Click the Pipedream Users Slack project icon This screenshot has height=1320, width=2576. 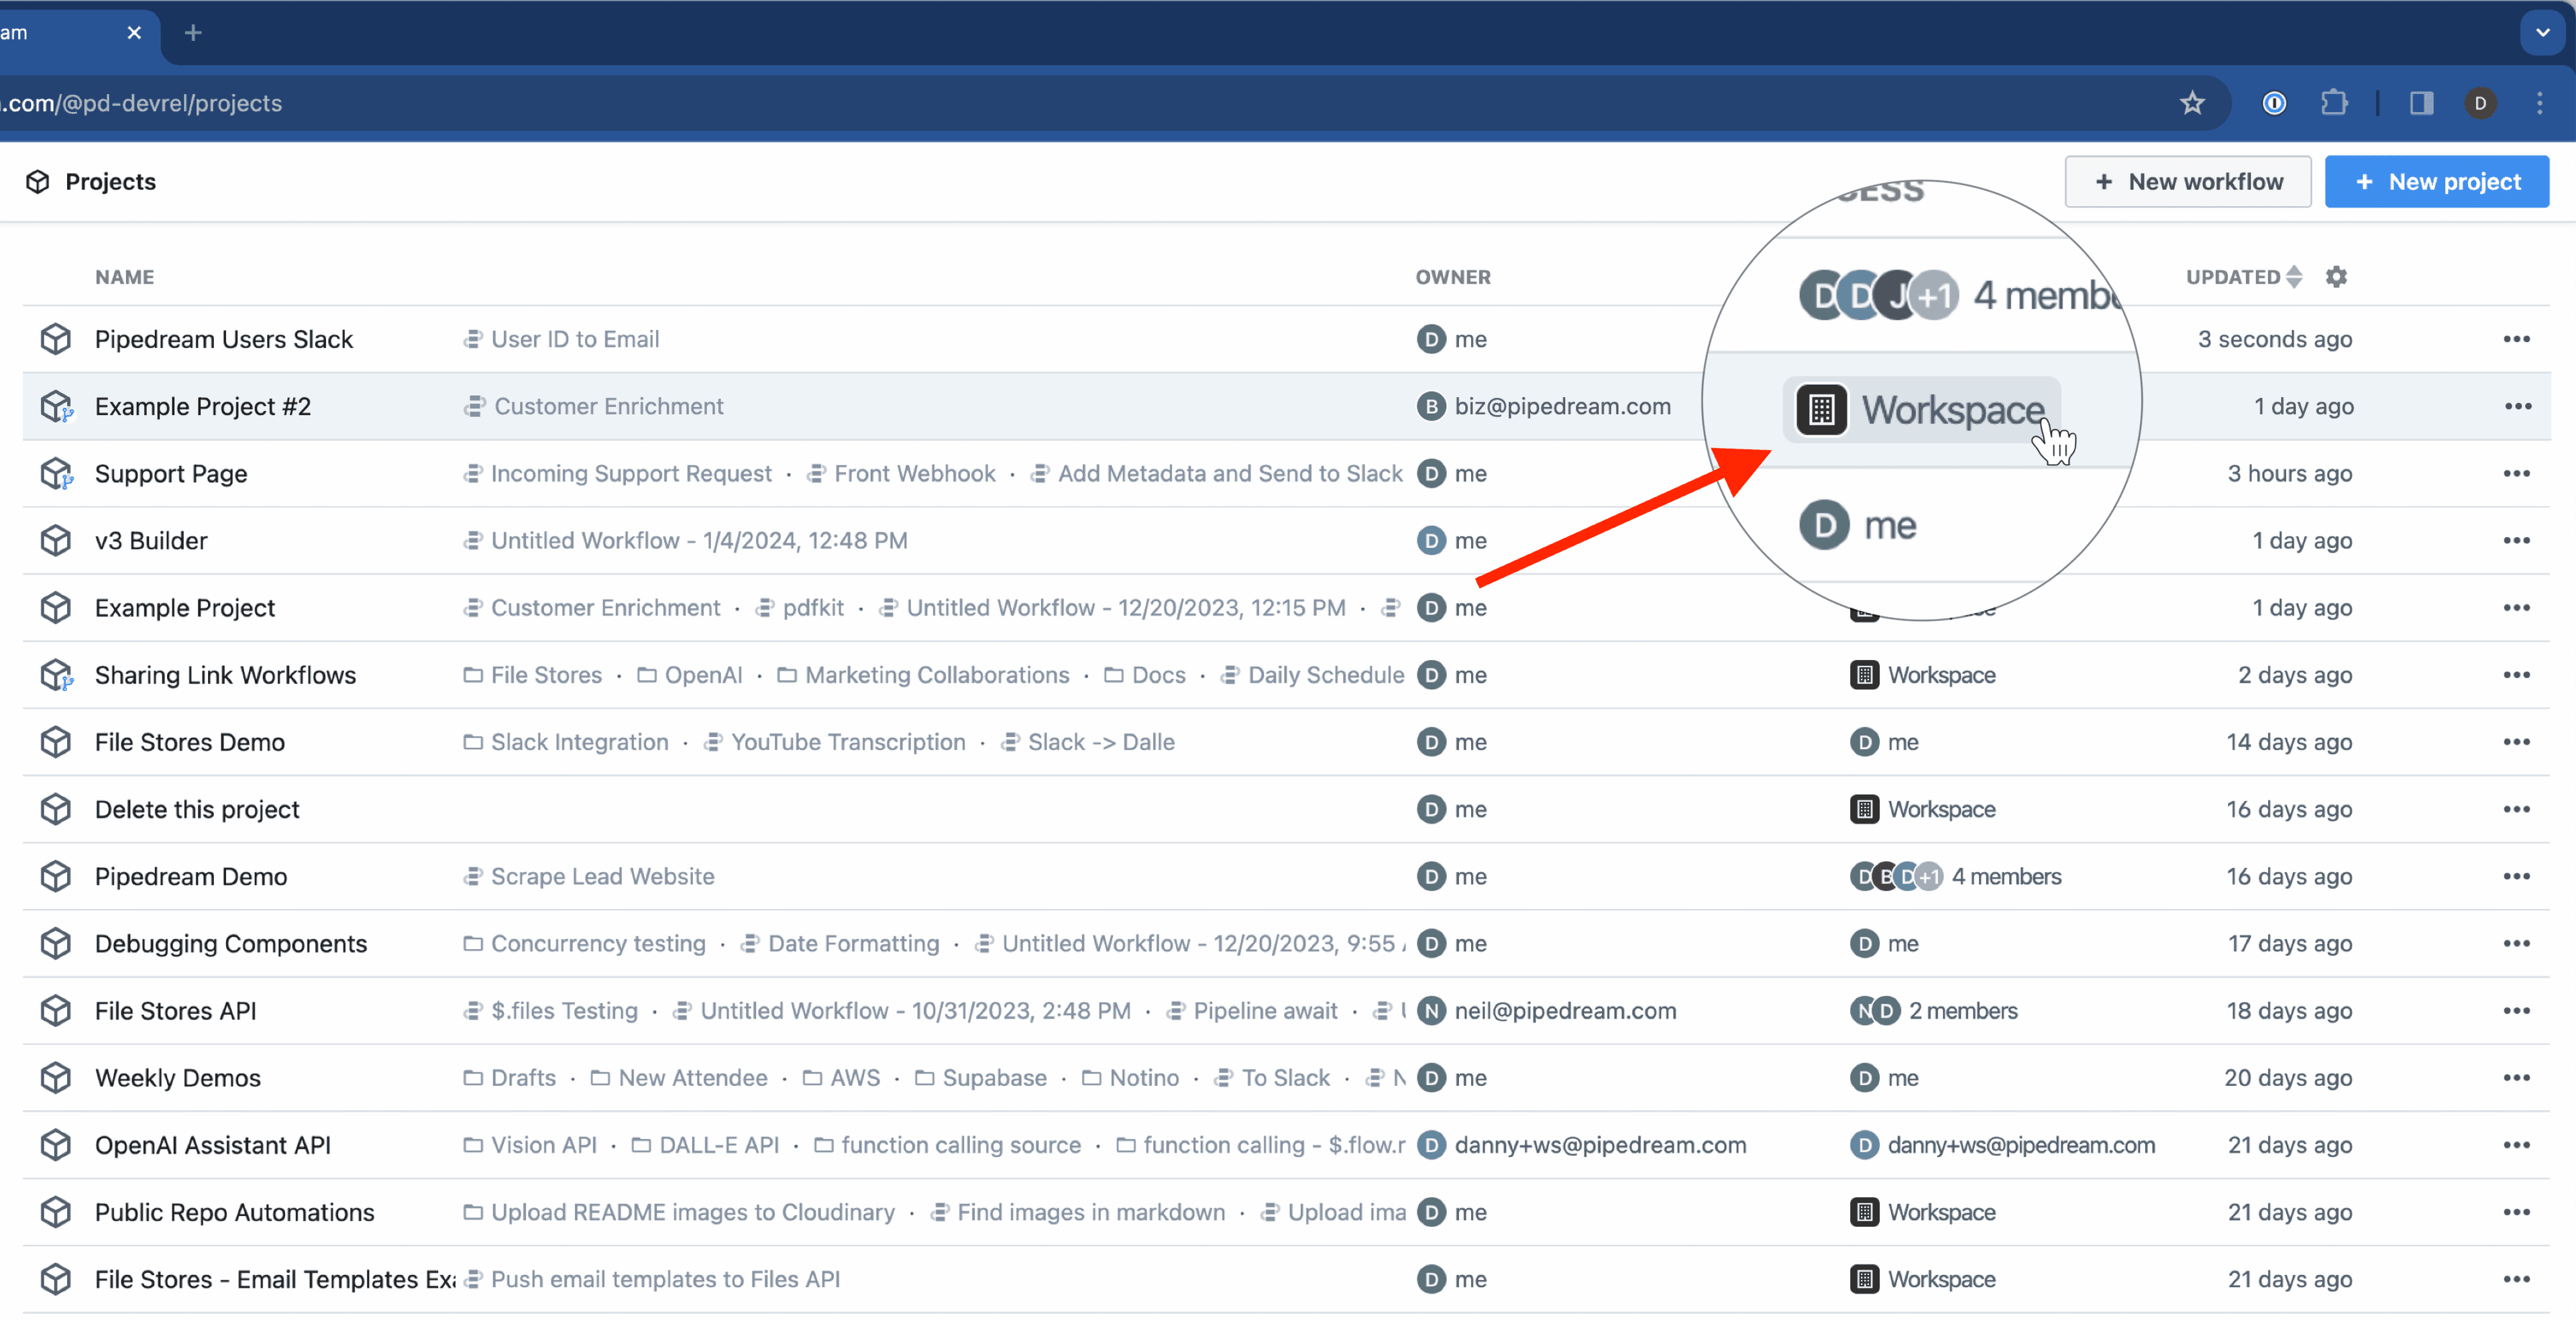click(x=56, y=339)
